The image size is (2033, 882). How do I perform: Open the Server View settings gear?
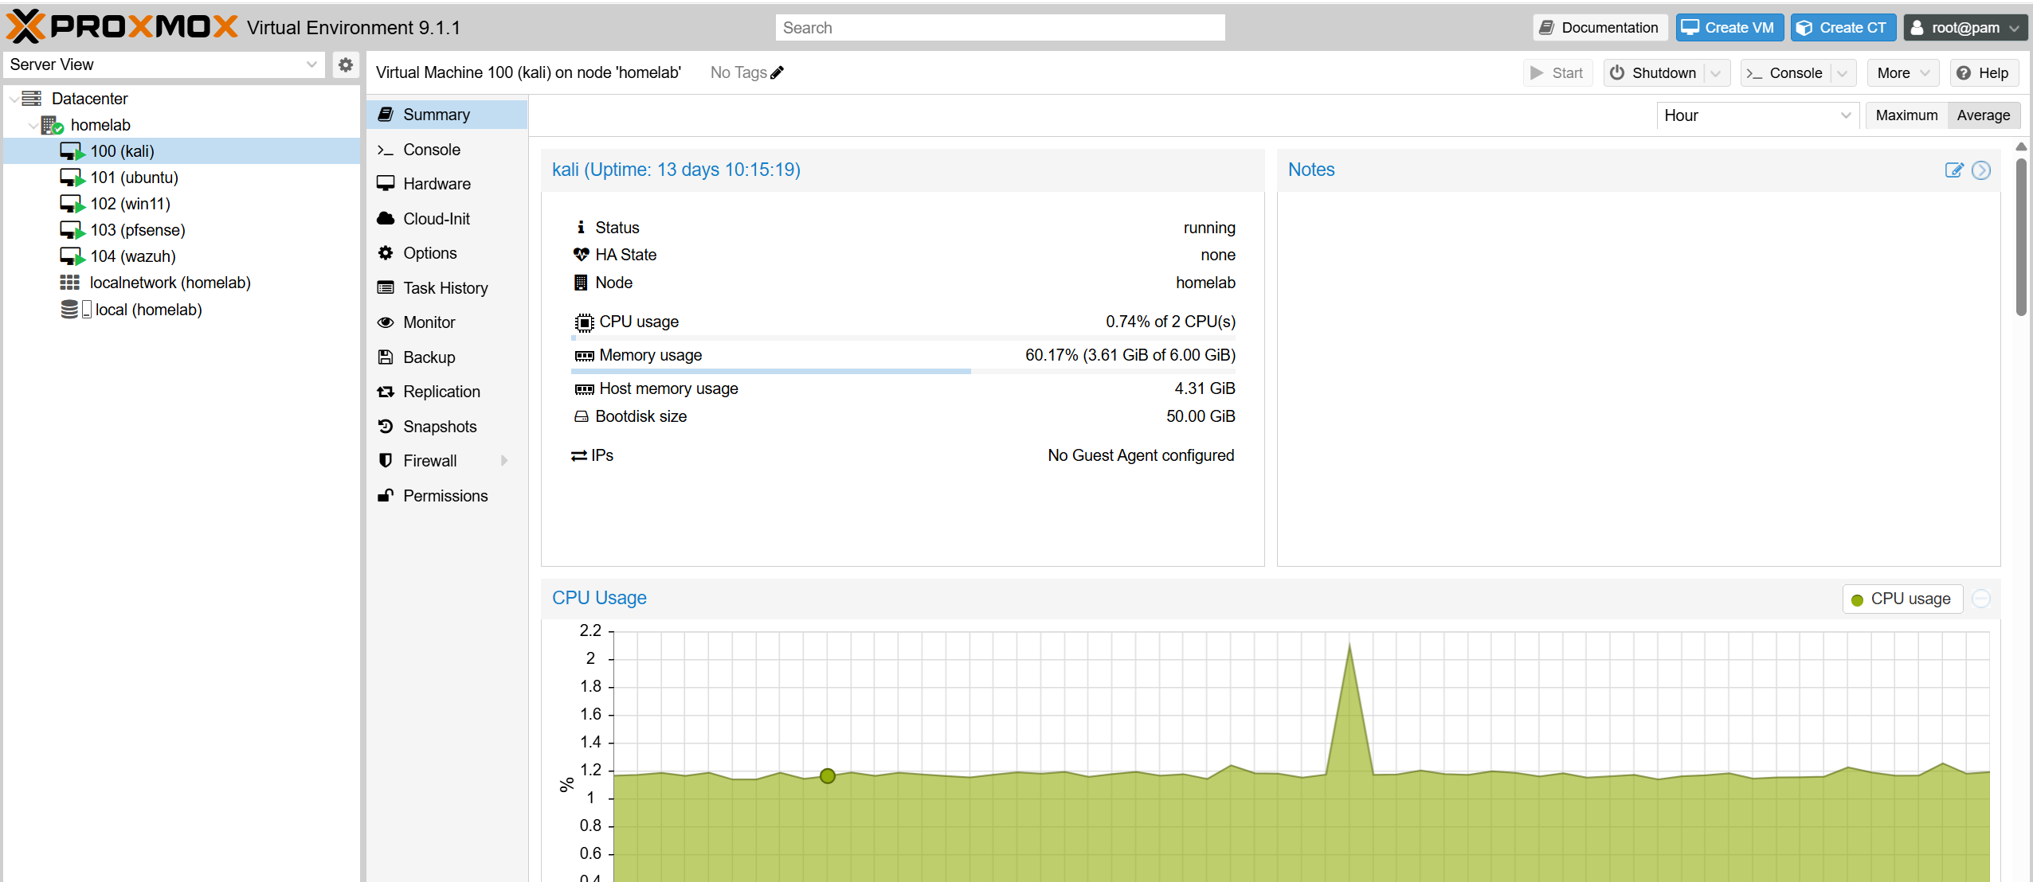coord(345,64)
